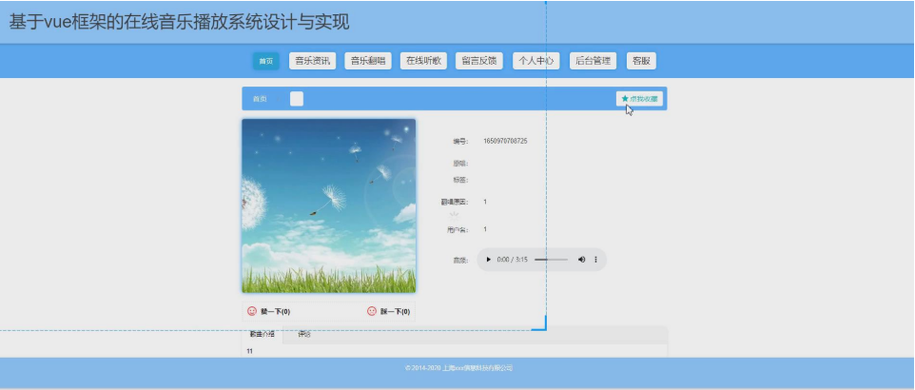This screenshot has width=915, height=390.
Task: Play the audio track
Action: coord(489,260)
